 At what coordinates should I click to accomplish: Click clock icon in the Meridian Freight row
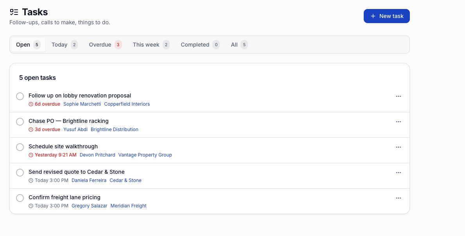pos(31,206)
